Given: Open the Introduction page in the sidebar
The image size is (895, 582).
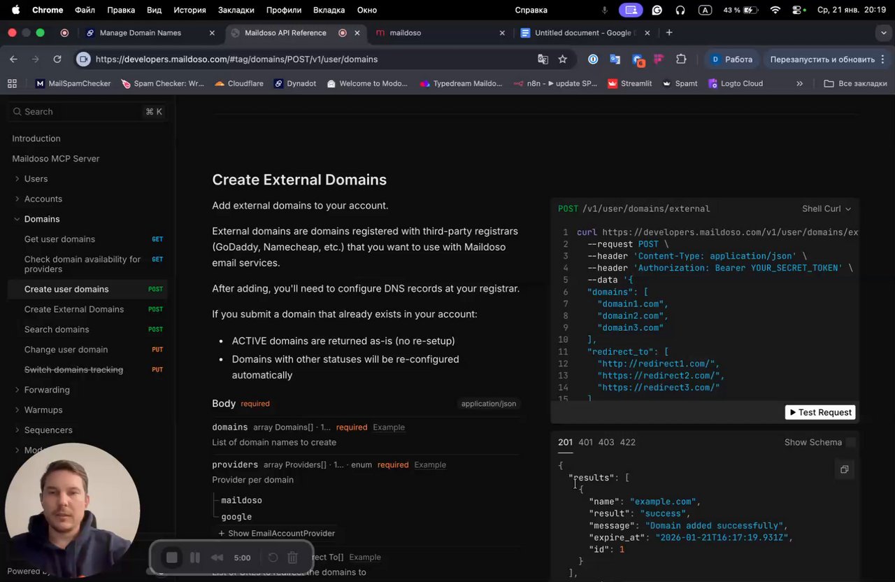Looking at the screenshot, I should (36, 139).
